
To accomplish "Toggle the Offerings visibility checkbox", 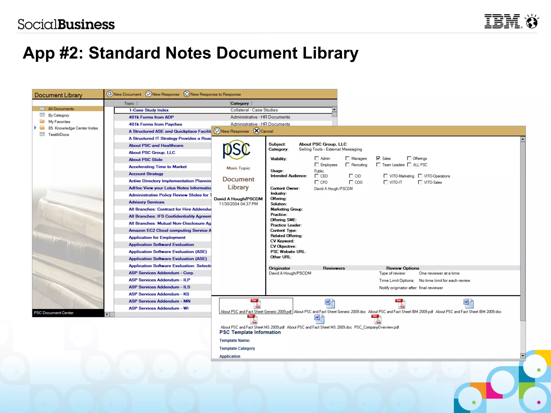I will pos(409,158).
